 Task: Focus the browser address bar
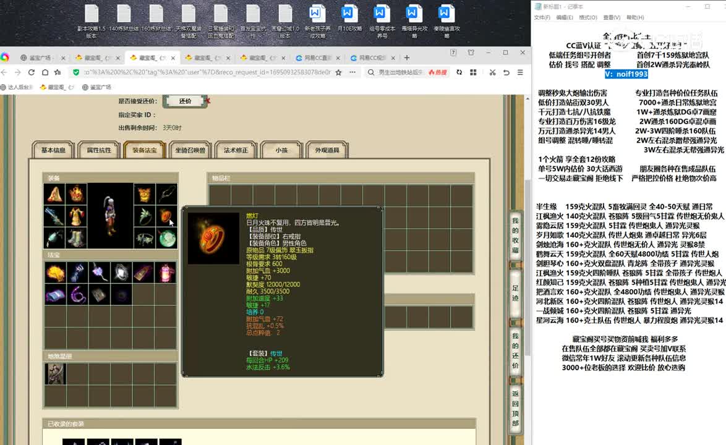click(207, 72)
